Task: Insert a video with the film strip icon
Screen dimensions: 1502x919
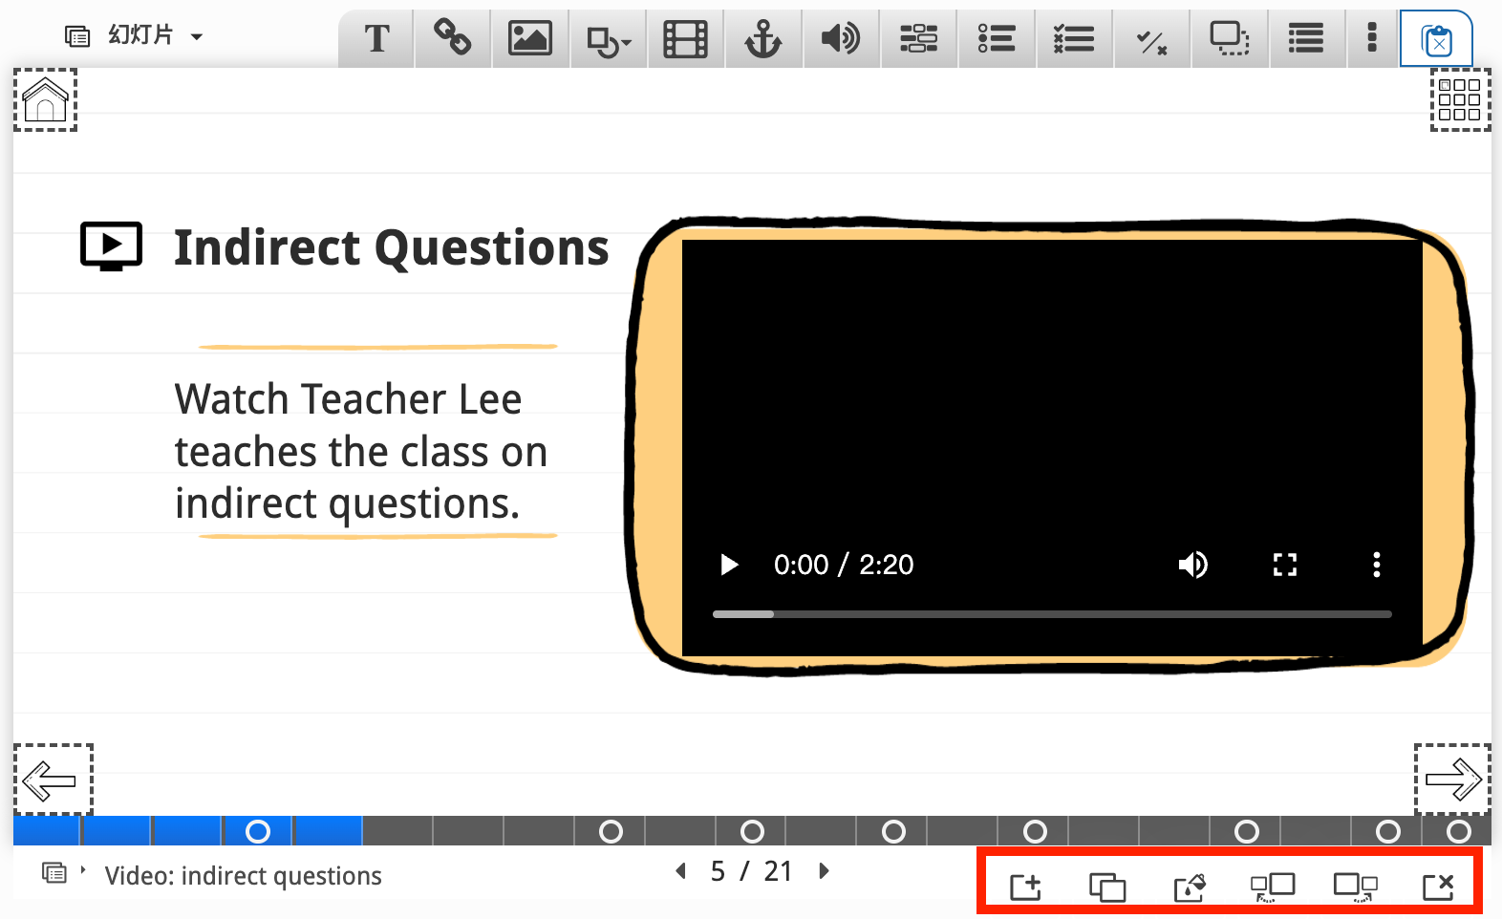Action: [686, 39]
